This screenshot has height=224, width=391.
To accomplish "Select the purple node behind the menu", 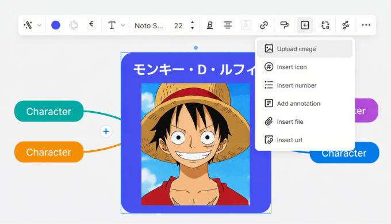I will [x=366, y=111].
